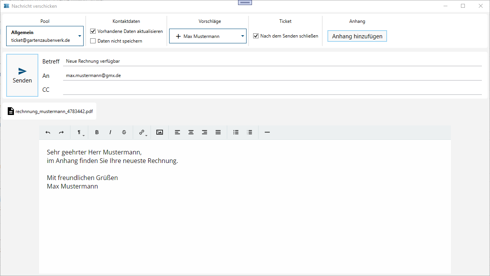Expand the Vorschläge dropdown with Max Mustermann
Viewport: 490px width, 276px height.
(x=207, y=36)
